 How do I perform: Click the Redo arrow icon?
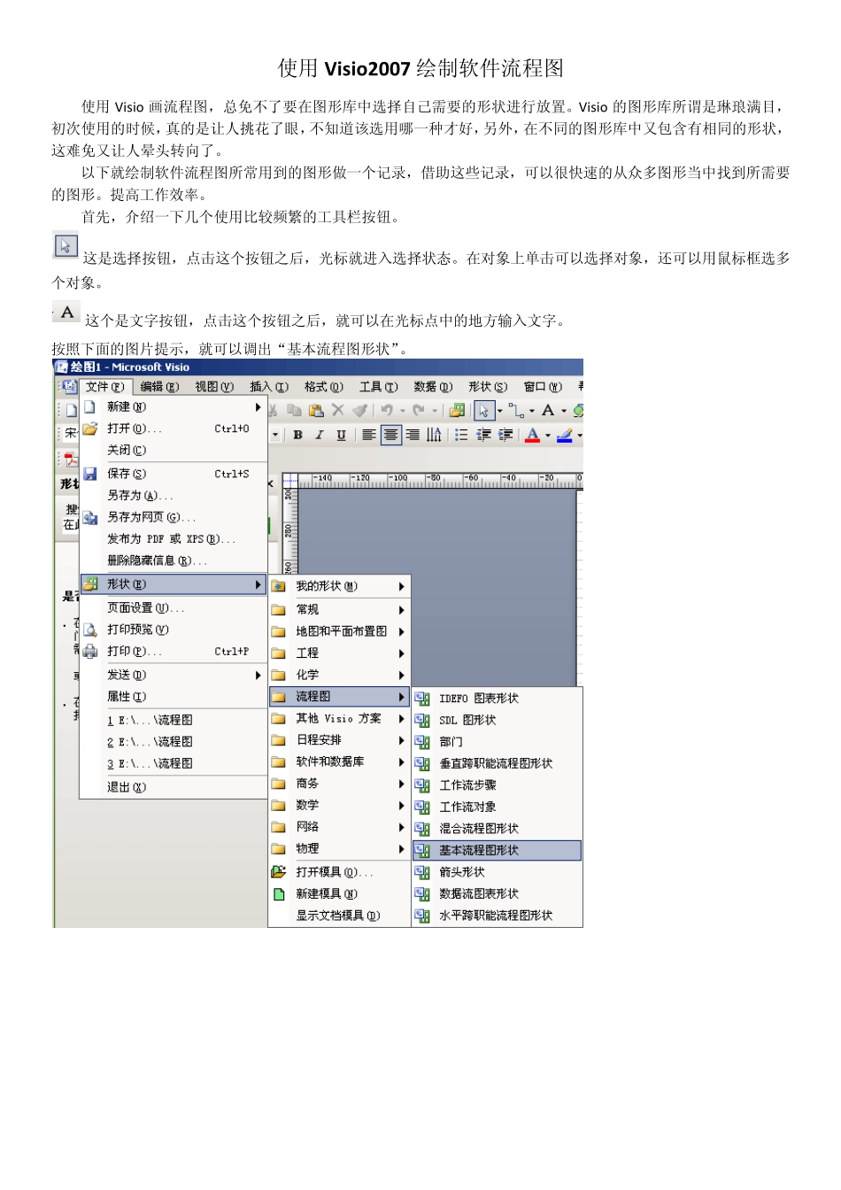tap(419, 410)
